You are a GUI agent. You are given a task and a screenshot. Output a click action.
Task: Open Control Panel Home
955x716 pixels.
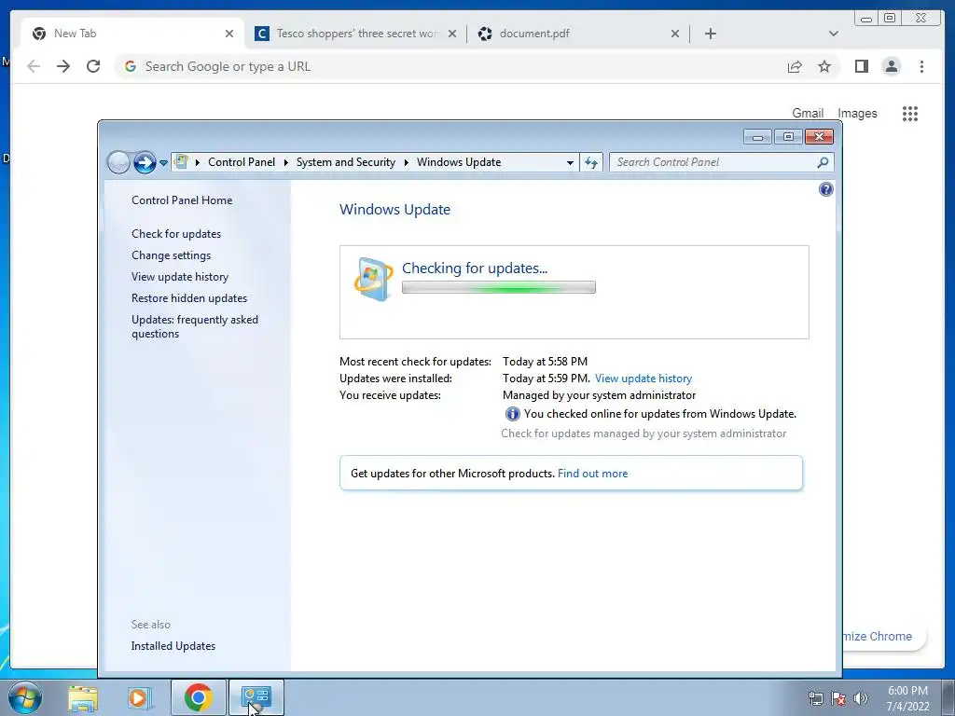click(182, 200)
